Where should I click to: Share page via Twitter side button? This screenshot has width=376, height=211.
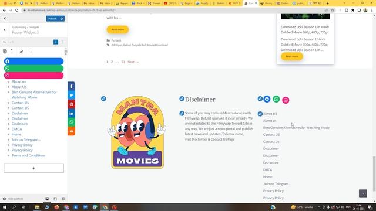point(72,95)
